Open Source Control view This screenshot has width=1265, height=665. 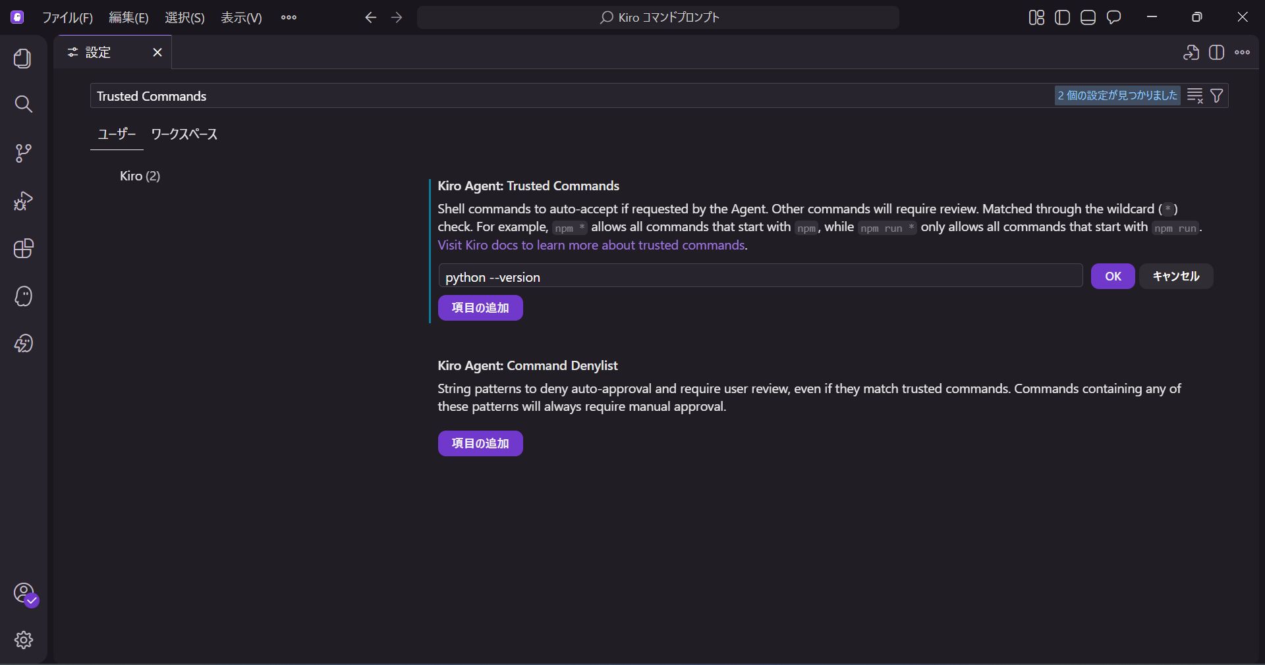coord(23,153)
